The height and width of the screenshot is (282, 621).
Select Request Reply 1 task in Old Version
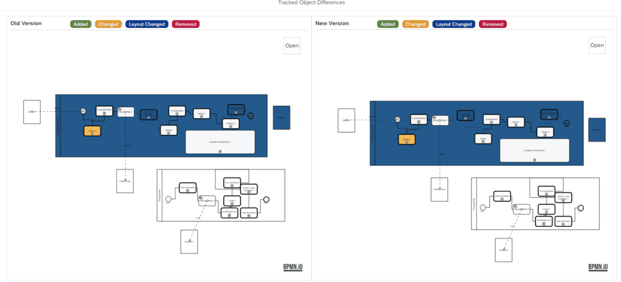coord(126,112)
